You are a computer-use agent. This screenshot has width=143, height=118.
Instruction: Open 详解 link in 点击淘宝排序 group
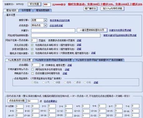tap(96, 83)
